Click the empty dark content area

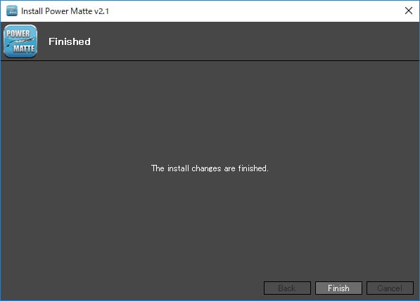tap(210, 107)
